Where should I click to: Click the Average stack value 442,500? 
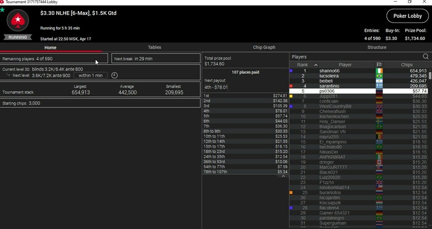coord(127,92)
